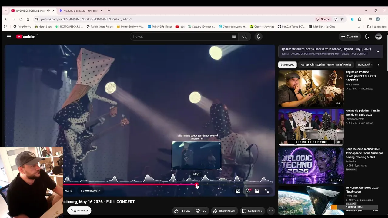Save the video with Сохранить
The image size is (388, 218).
(252, 211)
